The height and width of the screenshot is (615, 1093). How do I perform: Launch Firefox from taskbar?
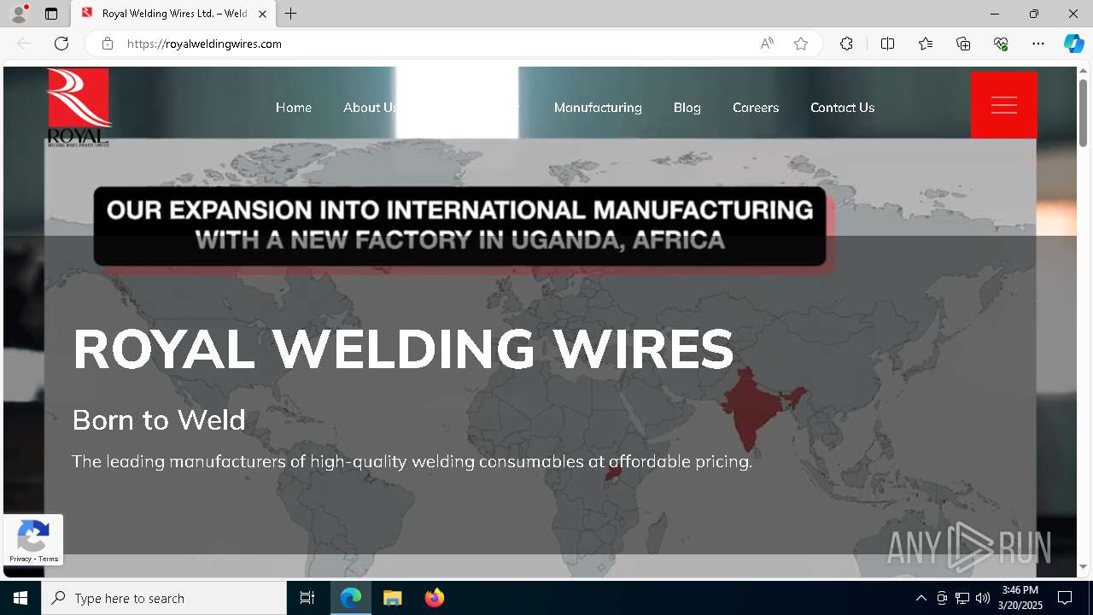point(434,598)
